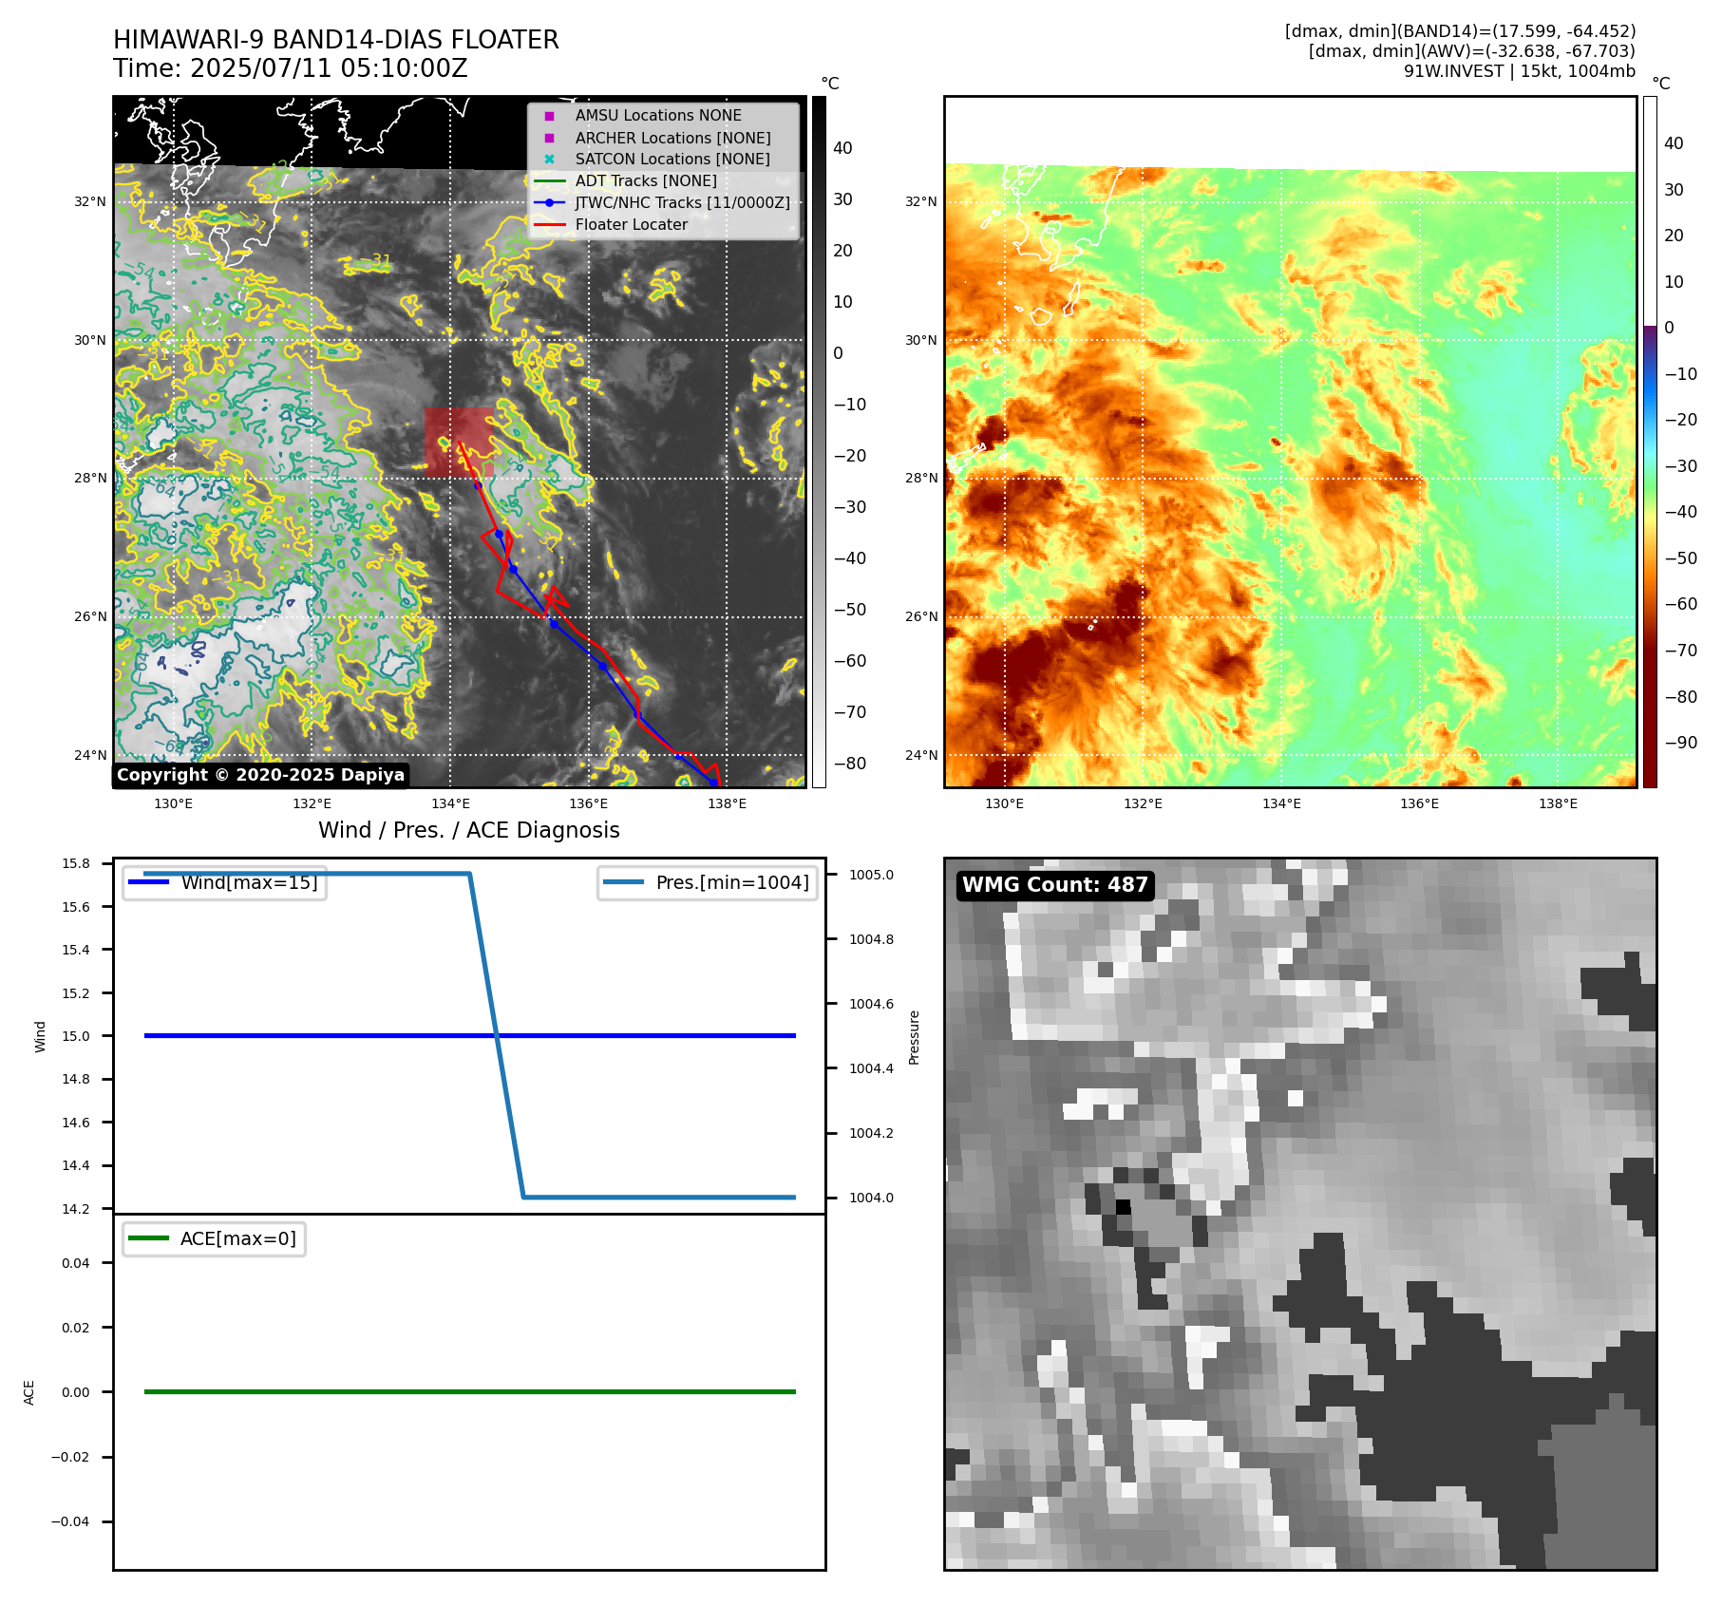Click the 'SATCON Locations [NONE]' legend entry
Viewport: 1722px width, 1605px height.
point(672,159)
